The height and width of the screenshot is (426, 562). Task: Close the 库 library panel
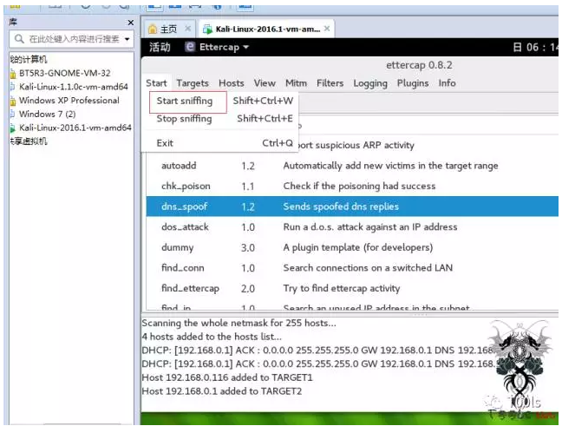coord(131,23)
